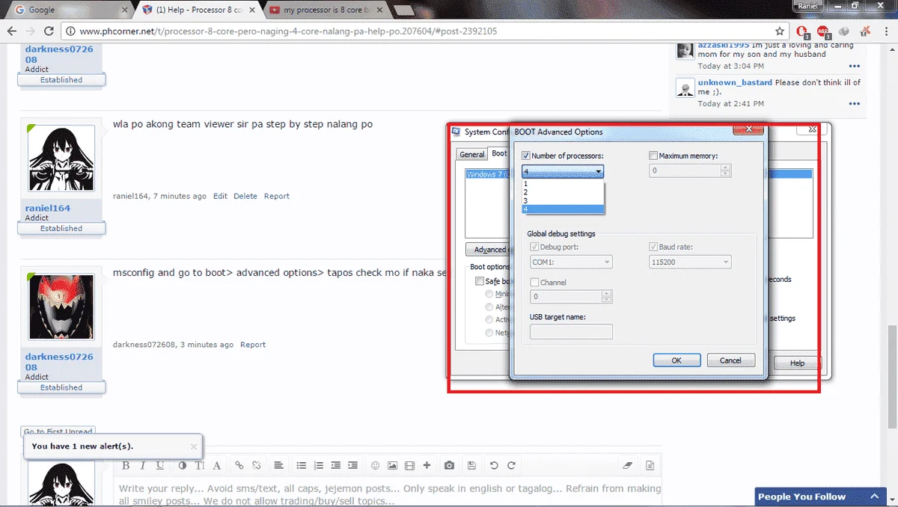Open the text alignment tool
Screen dimensions: 898x507
[x=278, y=465]
